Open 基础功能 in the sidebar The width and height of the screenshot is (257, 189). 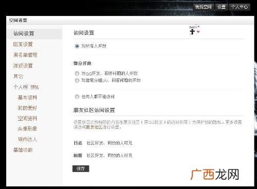pyautogui.click(x=23, y=150)
